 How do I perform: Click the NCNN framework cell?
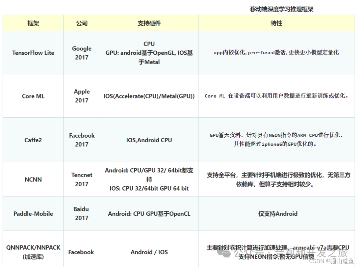[x=33, y=179]
